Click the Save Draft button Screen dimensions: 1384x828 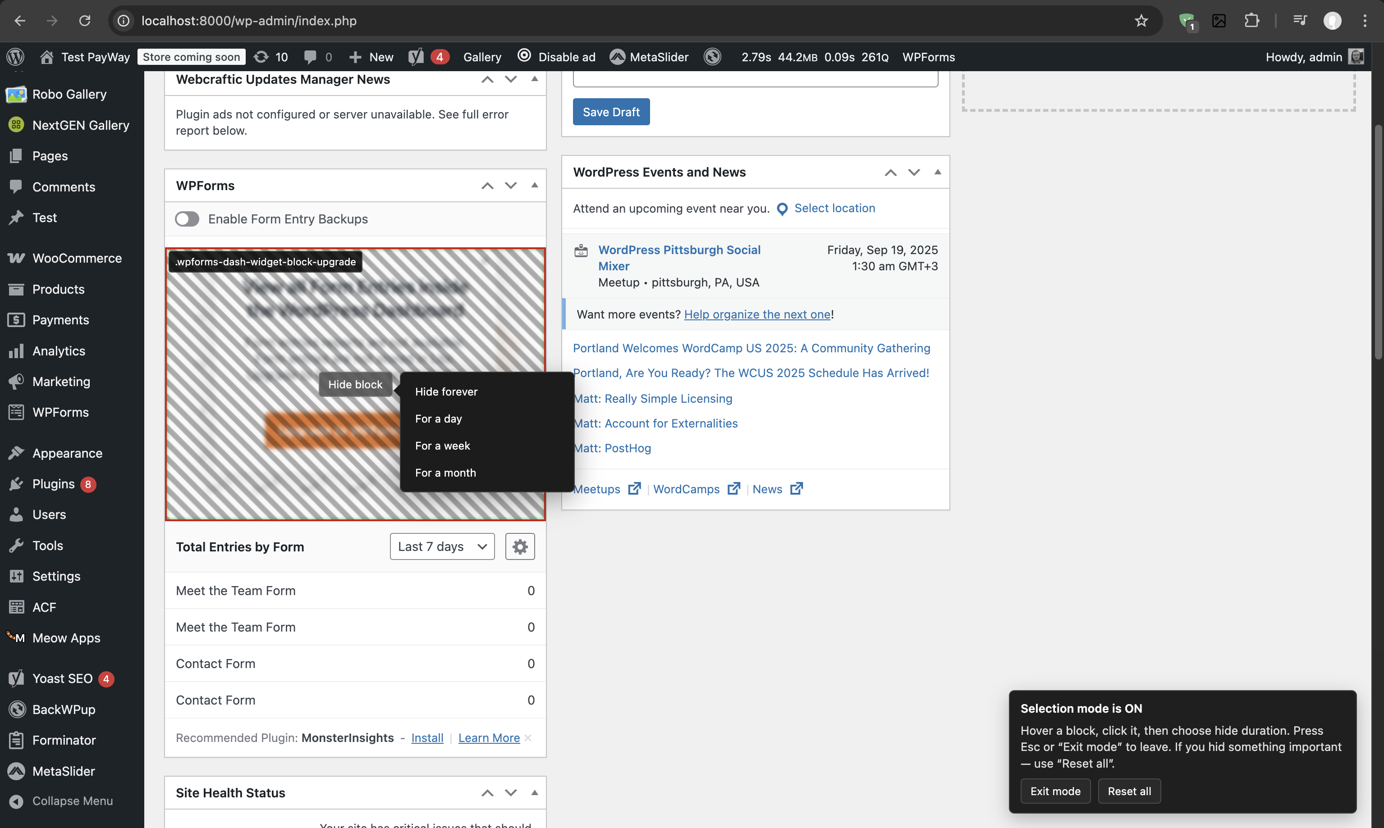611,112
